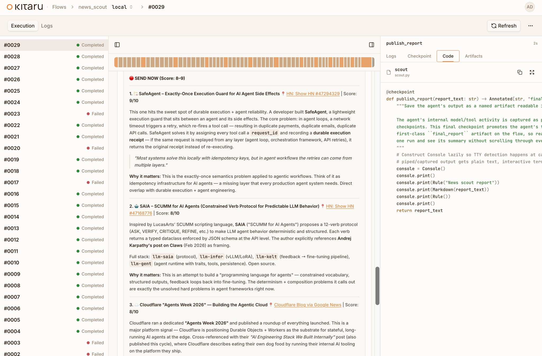Open the Artifacts tab
This screenshot has width=542, height=356.
[x=474, y=56]
